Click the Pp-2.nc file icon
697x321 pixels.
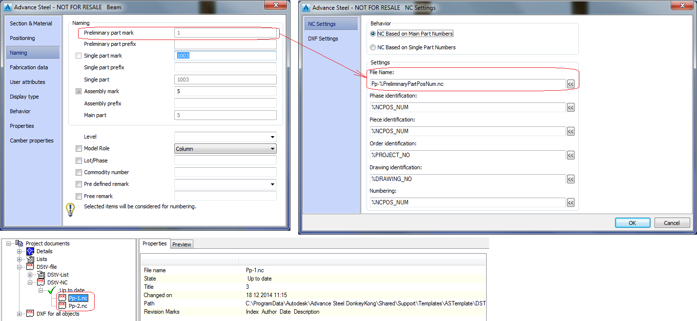pos(62,306)
